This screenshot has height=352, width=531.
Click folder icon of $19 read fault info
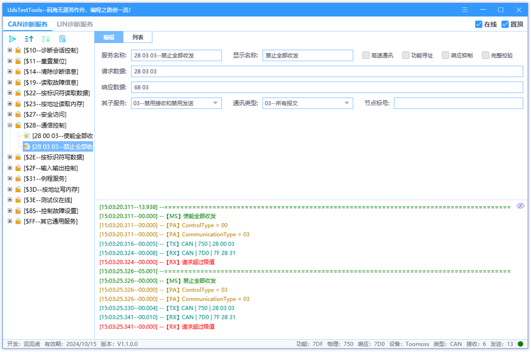18,83
